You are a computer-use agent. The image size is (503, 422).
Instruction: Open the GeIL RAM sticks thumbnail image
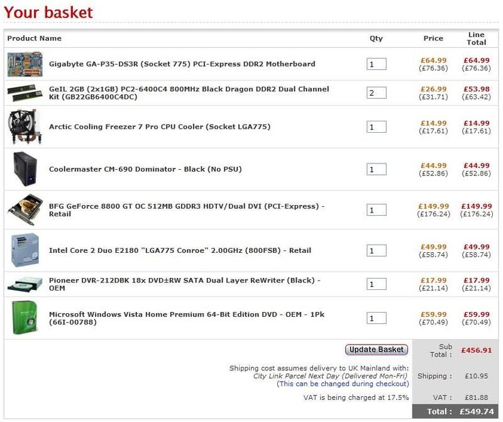pos(25,92)
